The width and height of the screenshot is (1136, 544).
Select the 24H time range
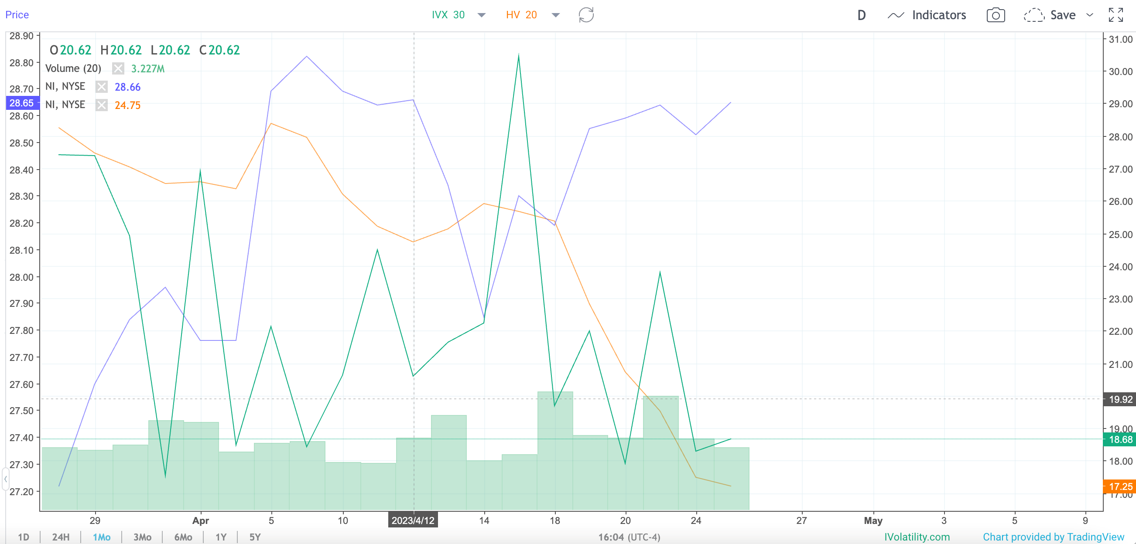61,537
